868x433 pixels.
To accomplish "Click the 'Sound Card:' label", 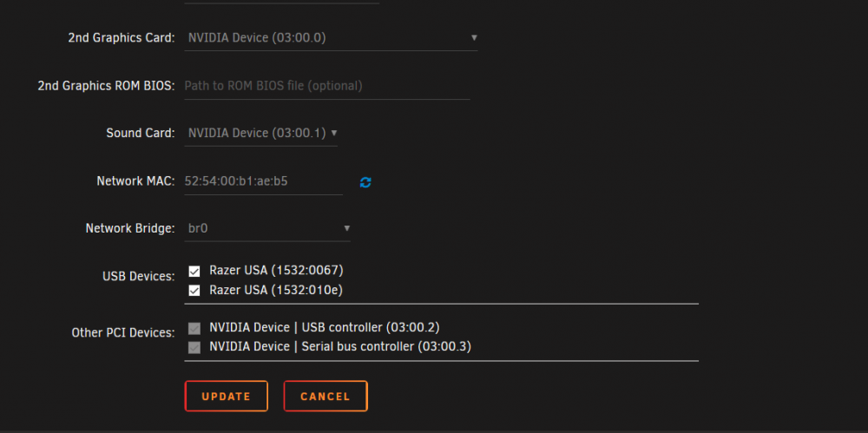I will click(141, 134).
